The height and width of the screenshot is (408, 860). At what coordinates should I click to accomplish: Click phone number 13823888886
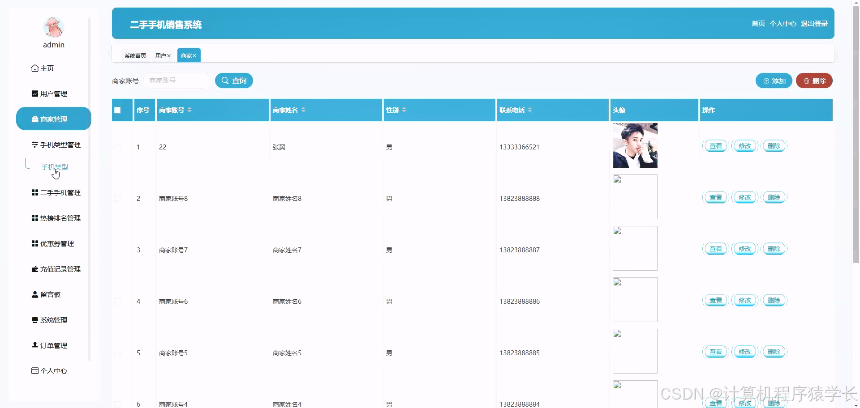pyautogui.click(x=520, y=302)
